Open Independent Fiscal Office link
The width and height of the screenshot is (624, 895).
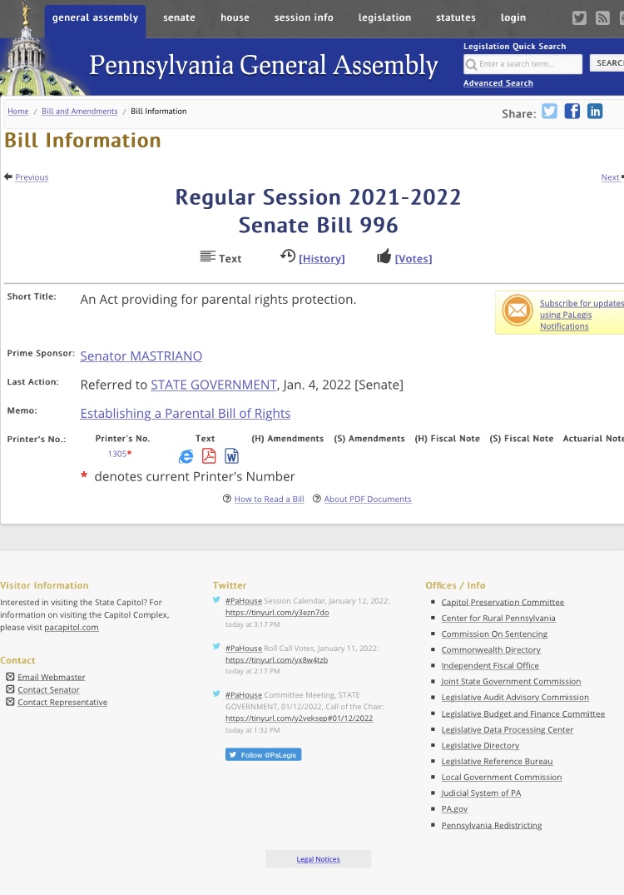pyautogui.click(x=490, y=665)
